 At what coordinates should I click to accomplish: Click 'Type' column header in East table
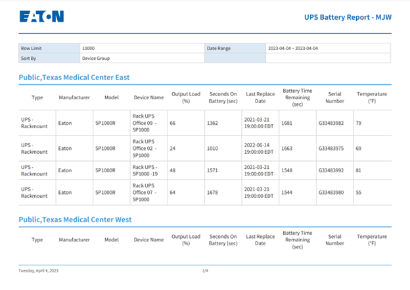(37, 97)
